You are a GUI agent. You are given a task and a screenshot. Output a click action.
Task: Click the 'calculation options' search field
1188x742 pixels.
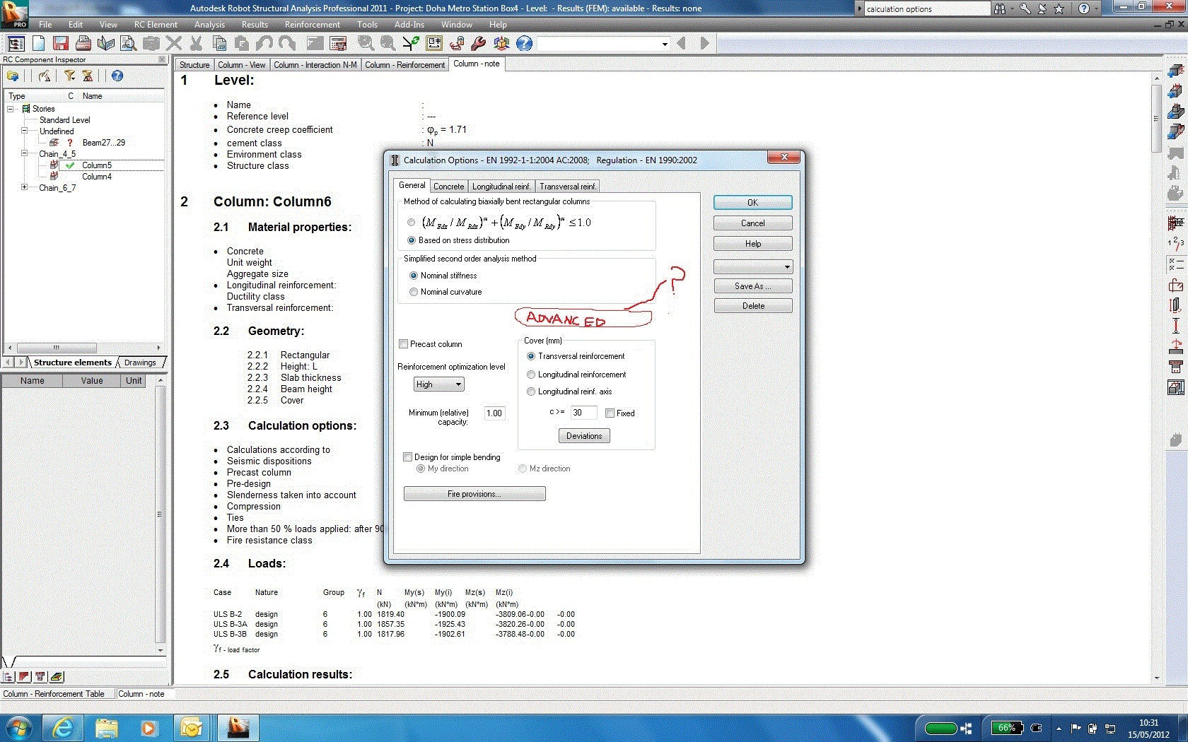(927, 8)
